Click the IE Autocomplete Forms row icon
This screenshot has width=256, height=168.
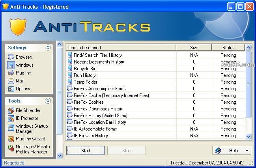pos(70,129)
